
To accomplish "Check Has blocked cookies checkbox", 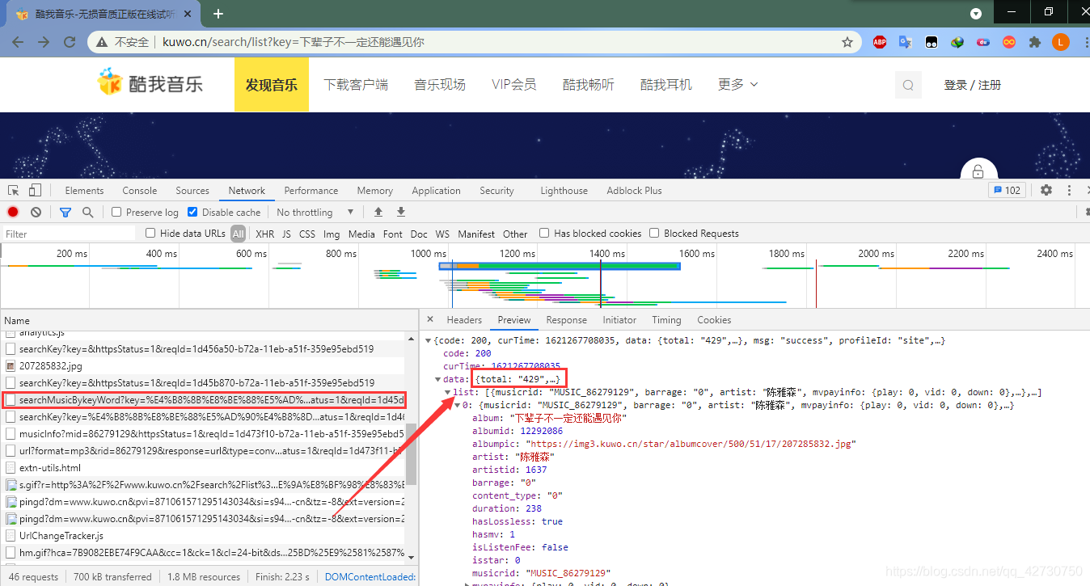I will click(544, 234).
